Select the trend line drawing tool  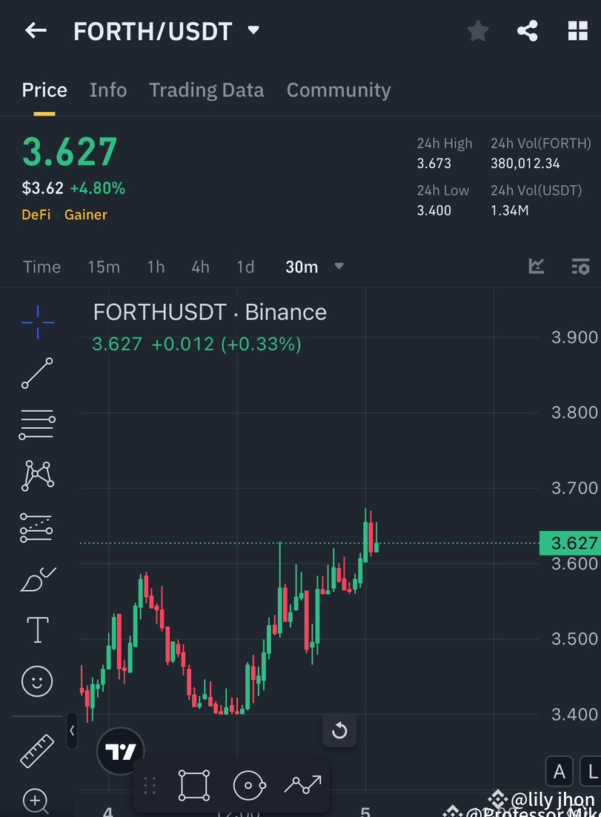point(37,373)
